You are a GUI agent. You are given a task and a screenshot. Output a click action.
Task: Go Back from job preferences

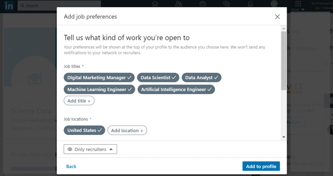point(71,167)
